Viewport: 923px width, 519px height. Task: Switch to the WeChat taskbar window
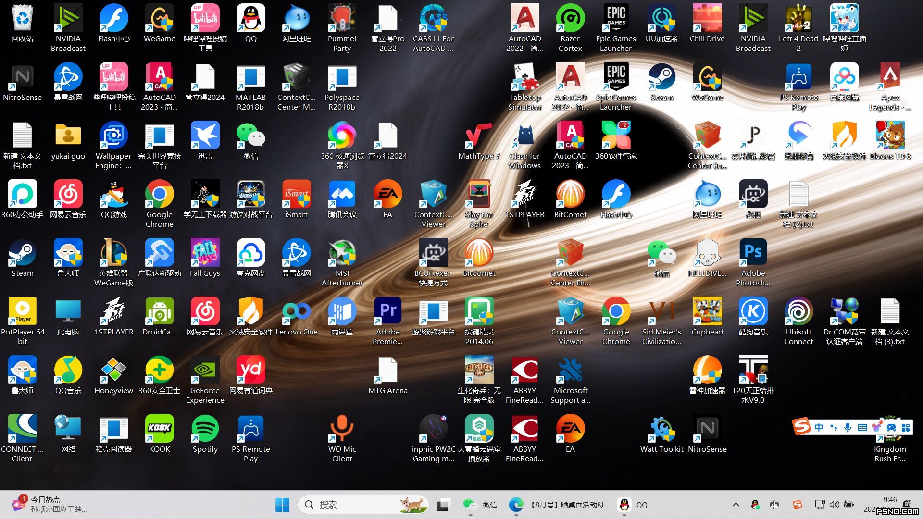coord(479,505)
